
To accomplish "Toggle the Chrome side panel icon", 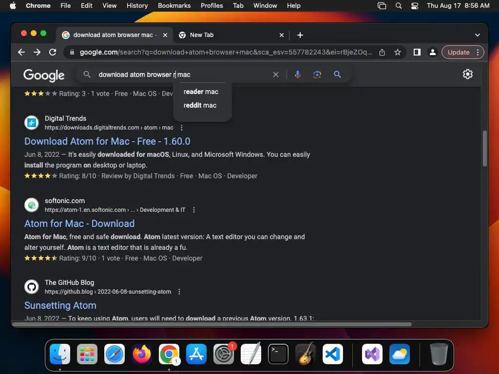I will click(417, 52).
